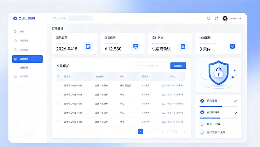Screen dimensions: 260x147
Task: Click the tick mark at right of 供应商确认 row
Action: point(235,113)
